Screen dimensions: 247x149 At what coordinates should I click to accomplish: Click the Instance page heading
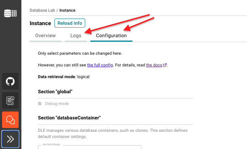pos(40,23)
